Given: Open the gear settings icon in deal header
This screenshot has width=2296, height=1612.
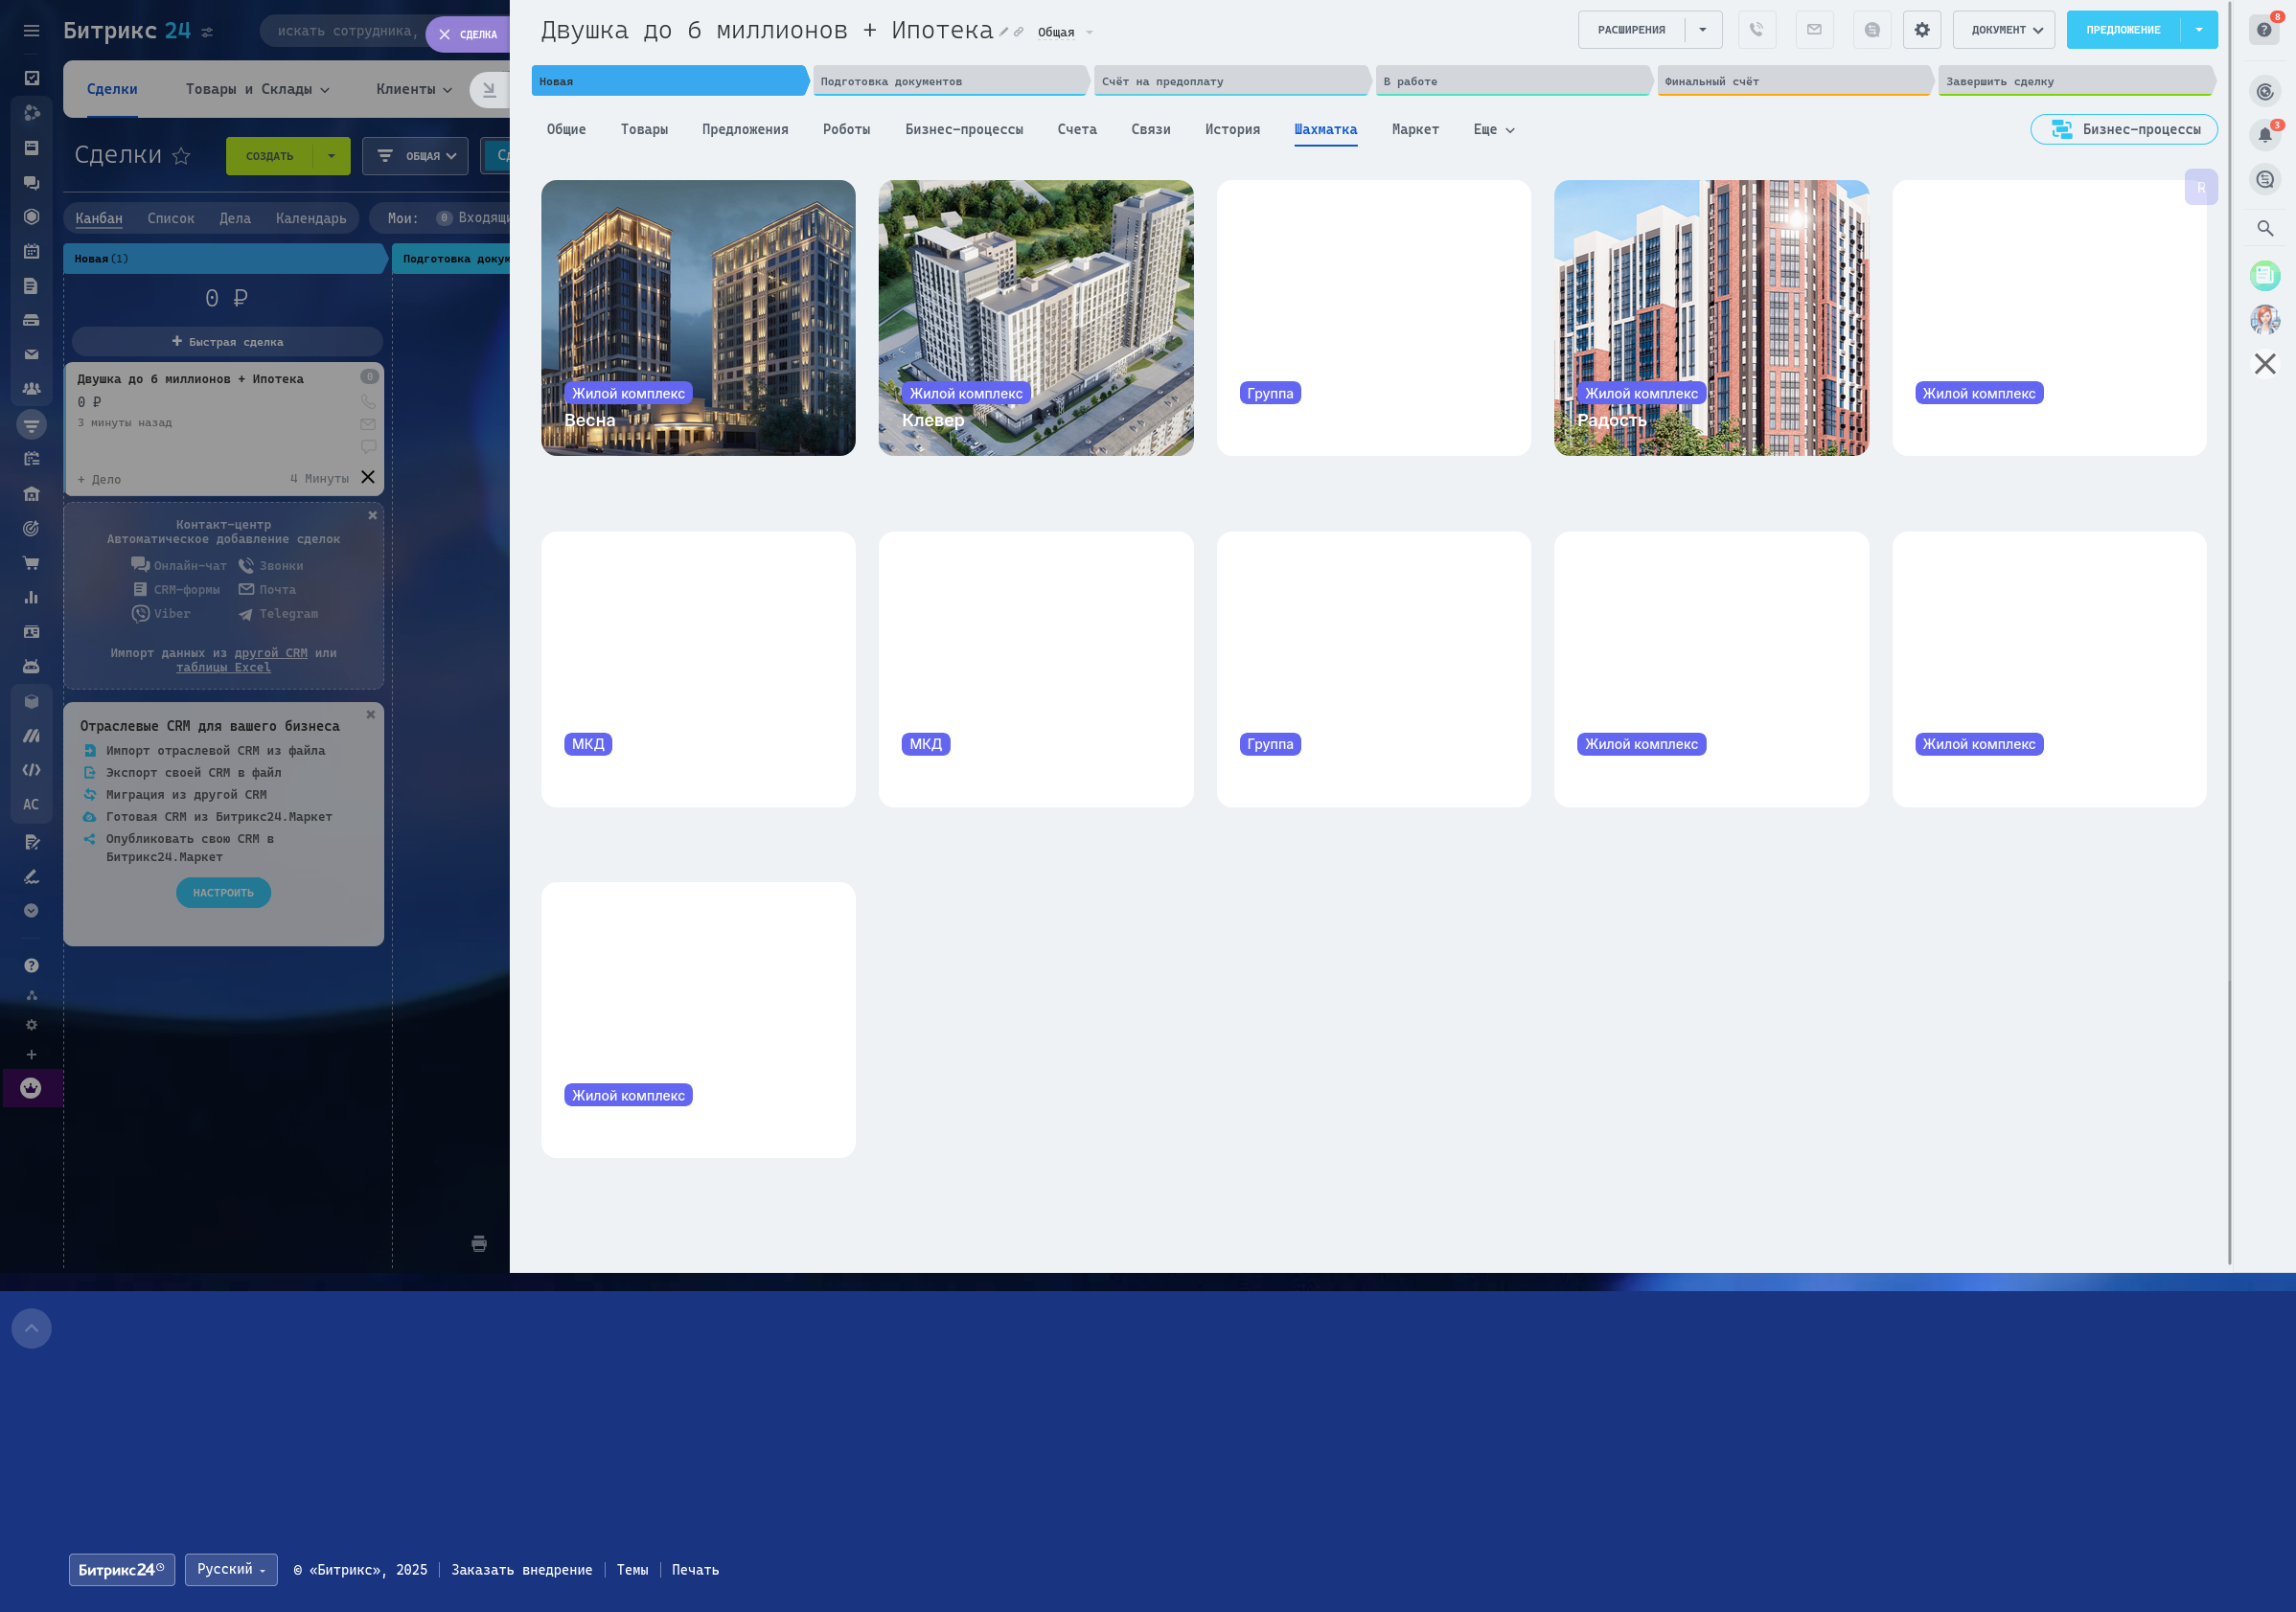Looking at the screenshot, I should [x=1921, y=30].
